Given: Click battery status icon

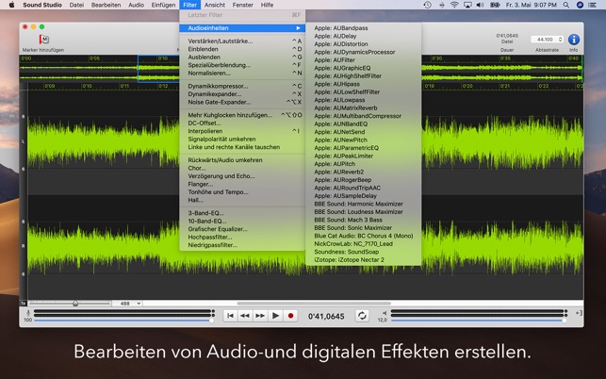Looking at the screenshot, I should pyautogui.click(x=495, y=5).
